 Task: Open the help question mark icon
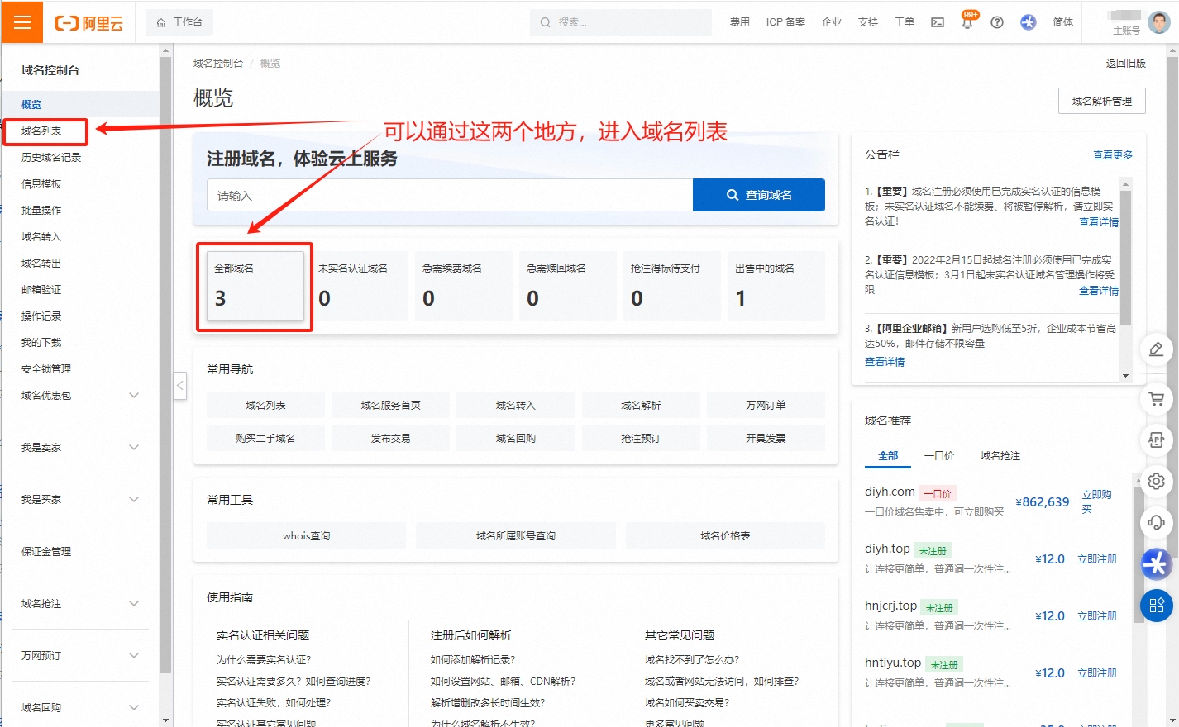click(x=996, y=22)
